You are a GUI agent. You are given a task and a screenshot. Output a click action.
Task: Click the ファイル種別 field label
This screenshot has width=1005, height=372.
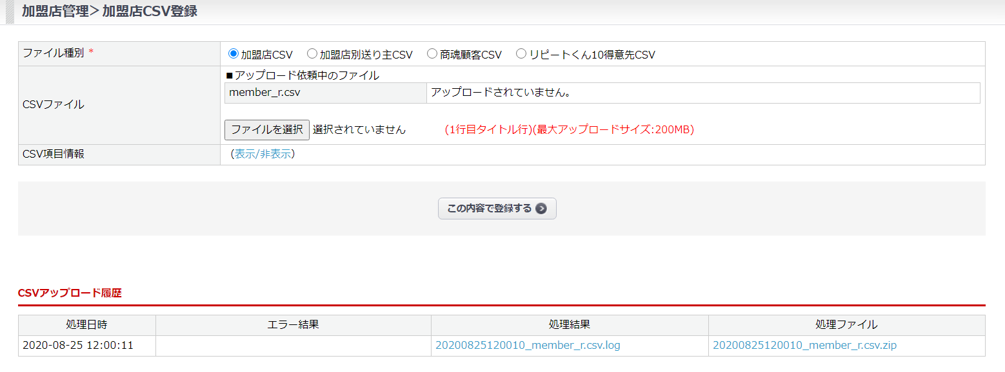(54, 53)
